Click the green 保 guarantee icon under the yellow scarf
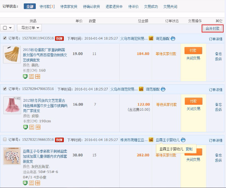Viewport: 226px width, 188px height. (x=25, y=76)
